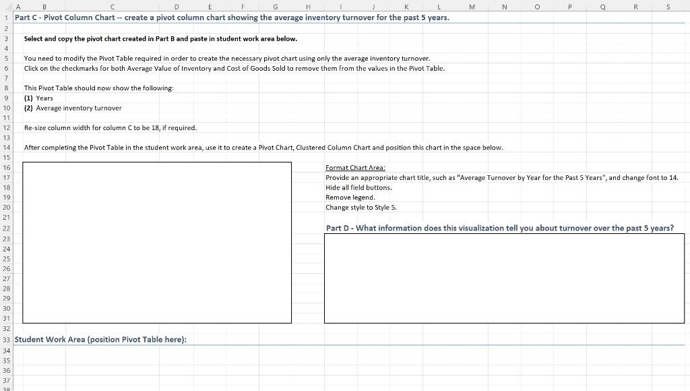690x391 pixels.
Task: Select row 33 header
Action: [x=7, y=340]
